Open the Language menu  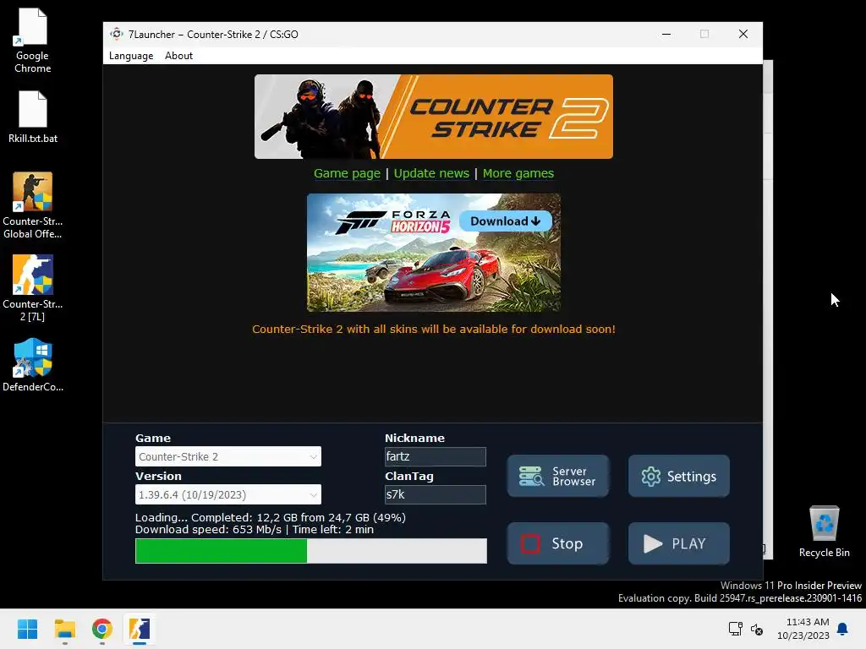point(131,56)
